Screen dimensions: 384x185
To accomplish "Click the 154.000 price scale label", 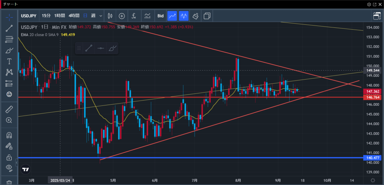I will pyautogui.click(x=372, y=27).
